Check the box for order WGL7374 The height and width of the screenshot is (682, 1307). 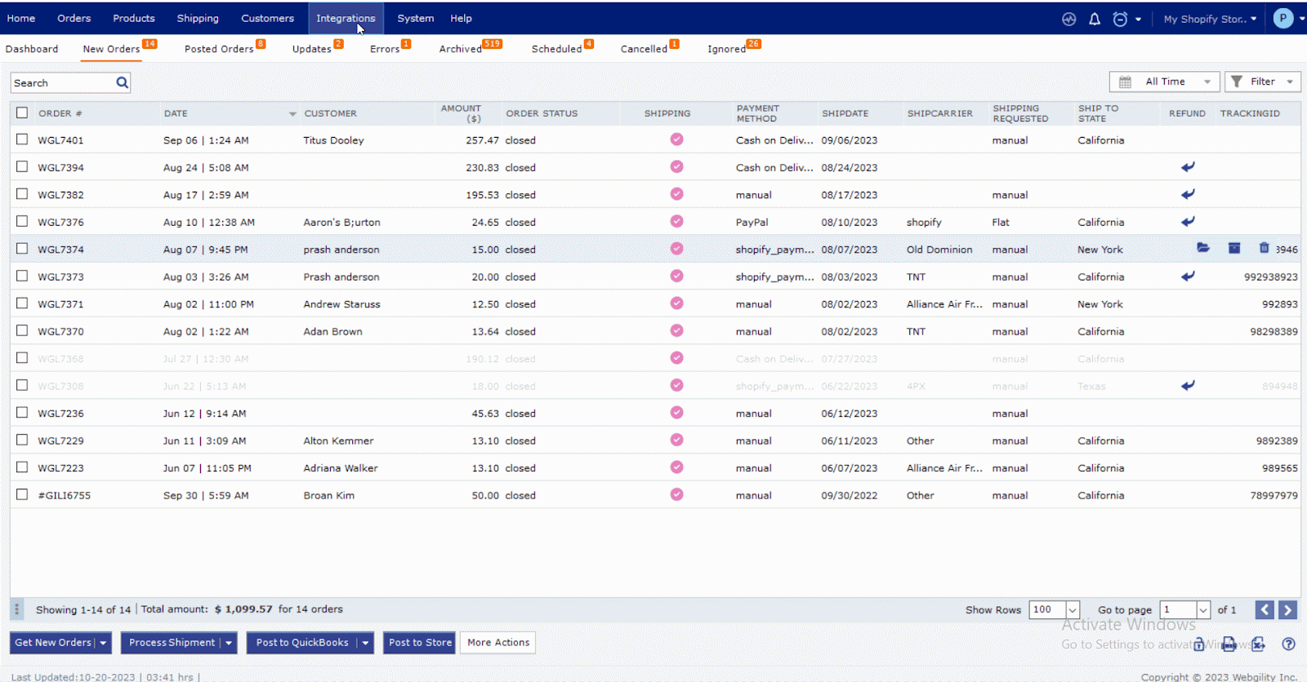click(x=22, y=249)
